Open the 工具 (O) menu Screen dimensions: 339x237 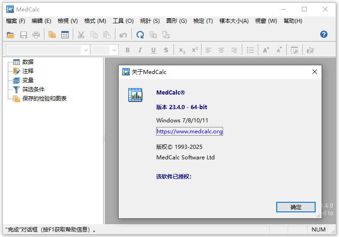(123, 21)
